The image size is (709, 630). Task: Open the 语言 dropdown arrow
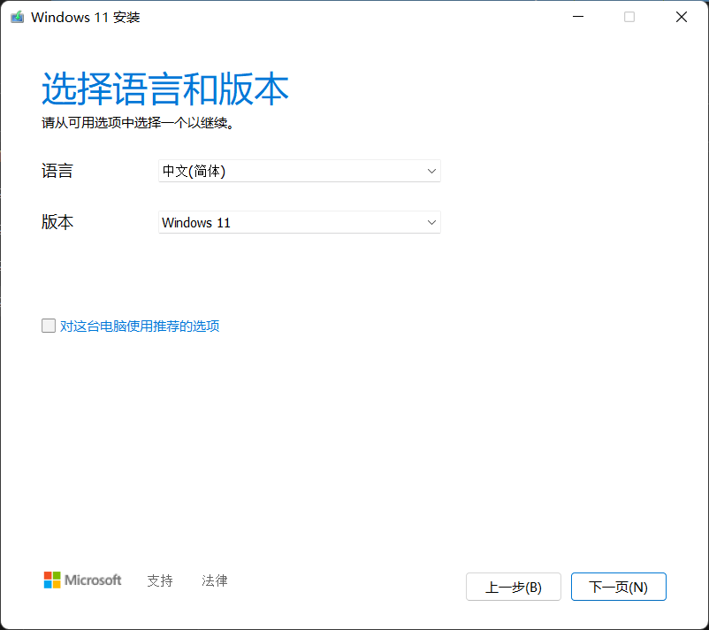pyautogui.click(x=431, y=171)
